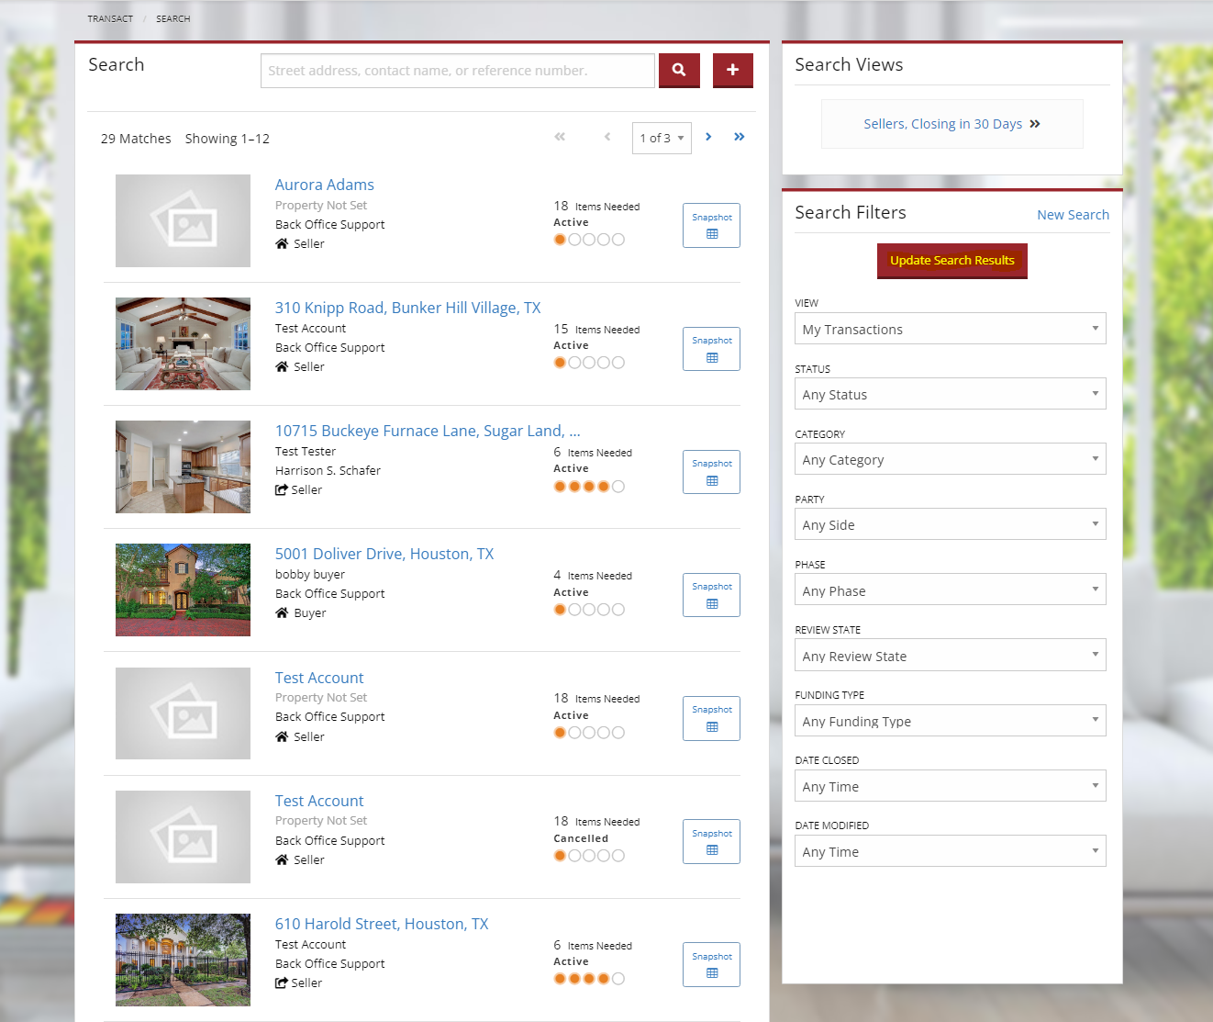The image size is (1213, 1022).
Task: Click the plus icon to add a transaction
Action: (732, 70)
